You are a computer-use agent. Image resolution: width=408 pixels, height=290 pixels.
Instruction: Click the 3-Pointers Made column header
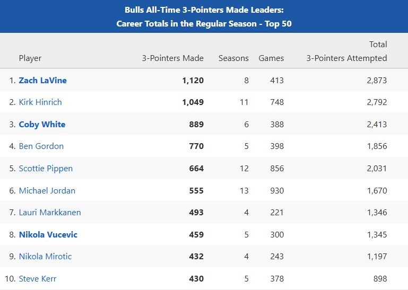172,58
